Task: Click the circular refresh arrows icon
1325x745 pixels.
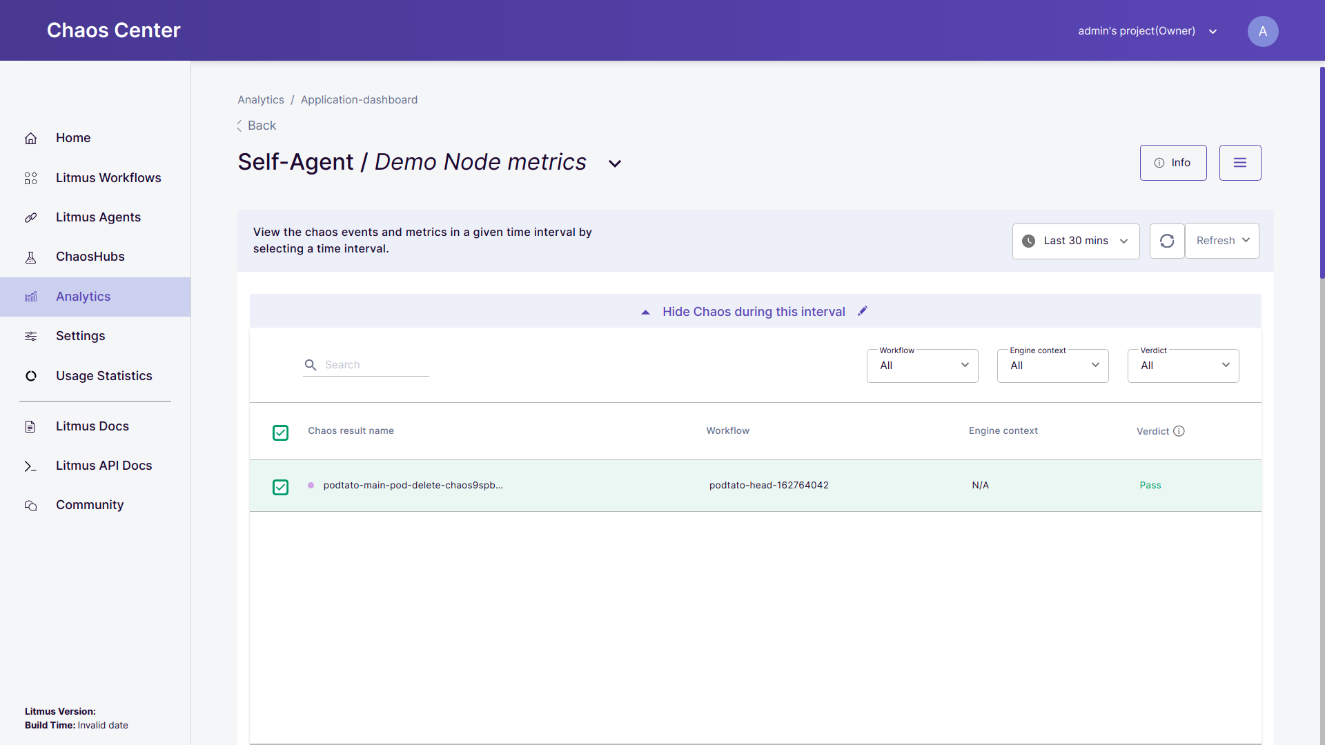Action: point(1167,241)
